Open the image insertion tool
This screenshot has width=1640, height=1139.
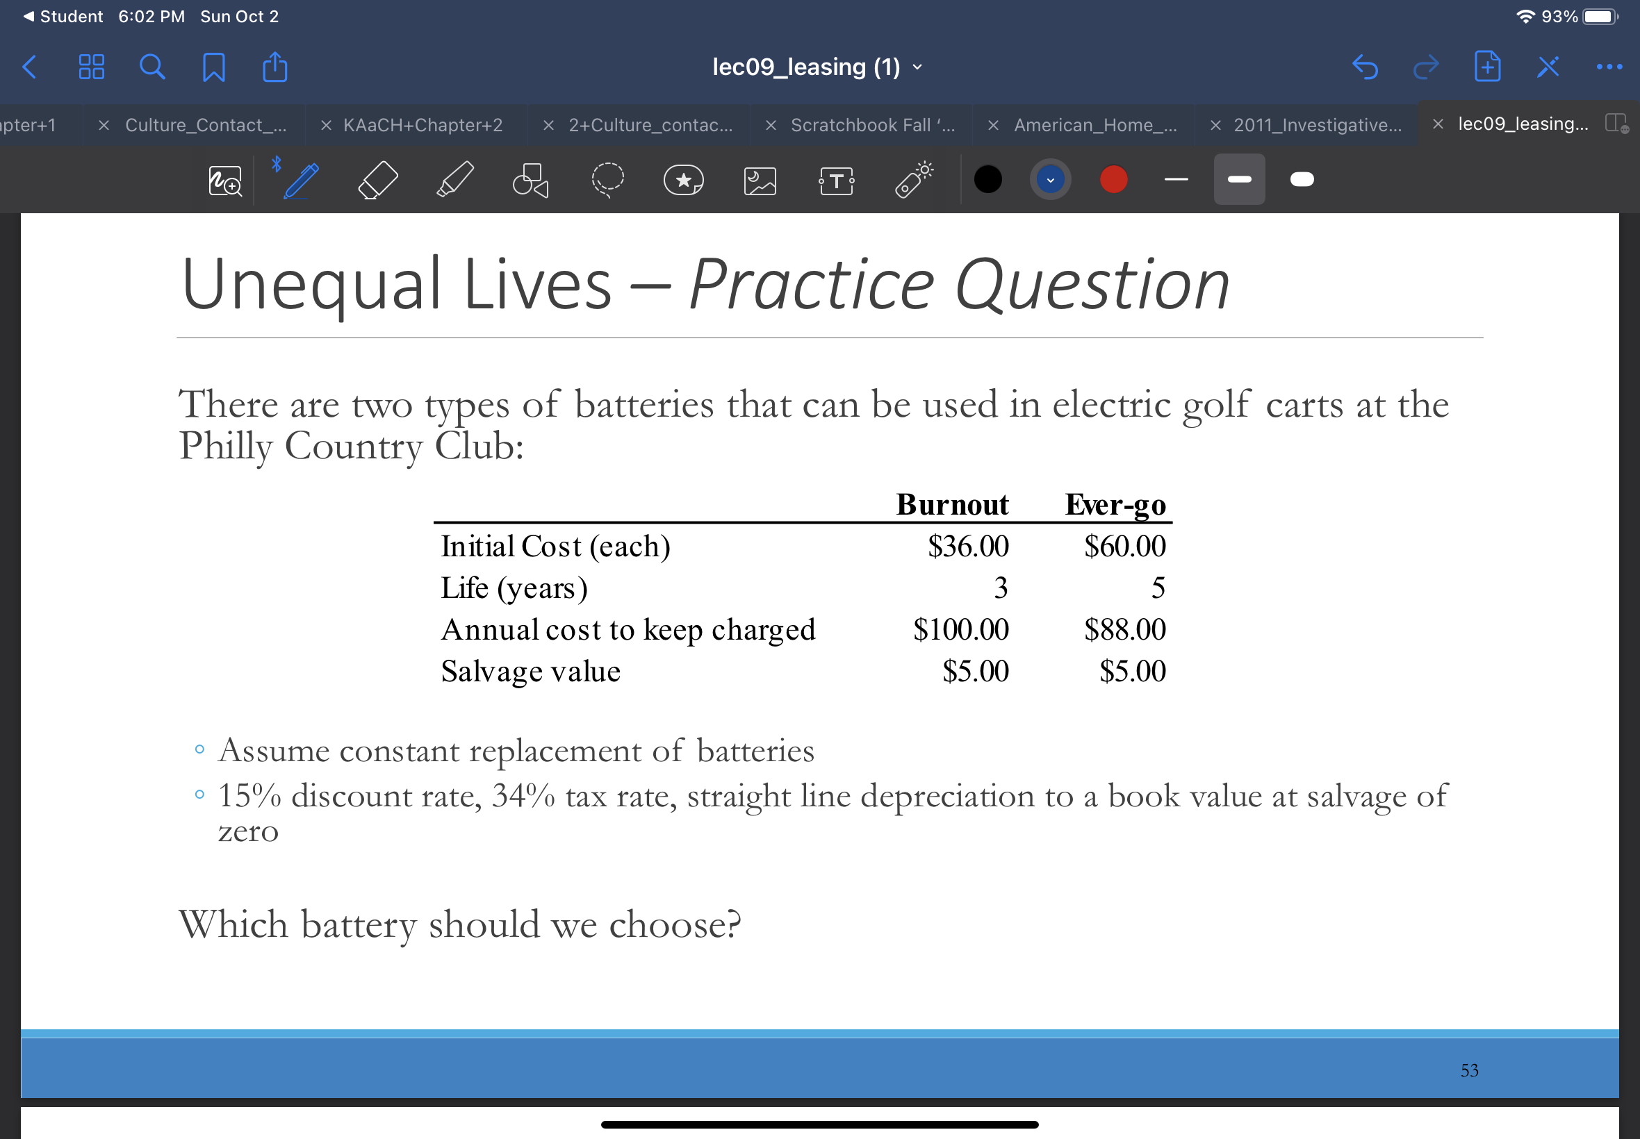coord(760,180)
